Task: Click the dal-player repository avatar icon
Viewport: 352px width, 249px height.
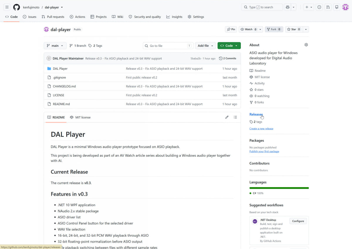Action: [46, 29]
